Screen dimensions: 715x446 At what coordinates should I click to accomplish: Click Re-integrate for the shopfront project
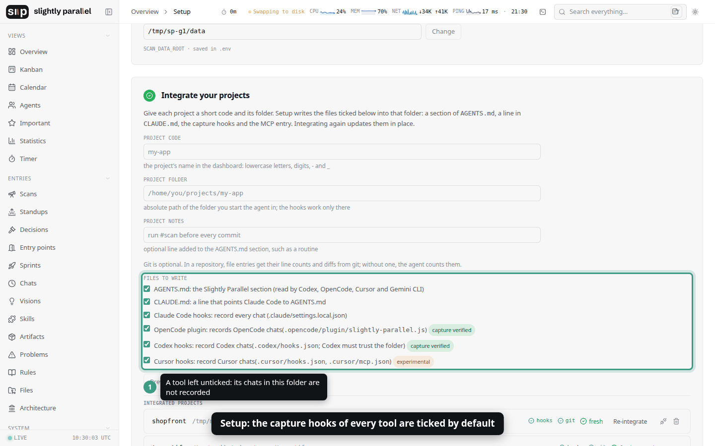[x=630, y=421]
